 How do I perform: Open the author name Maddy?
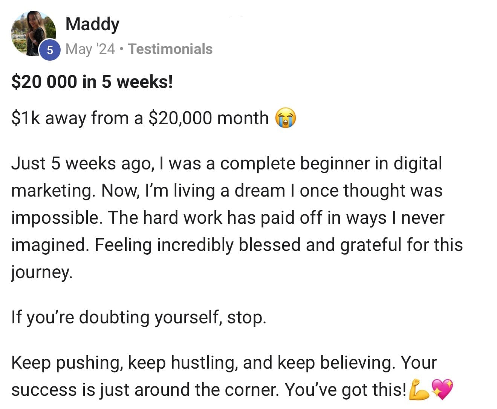[92, 24]
